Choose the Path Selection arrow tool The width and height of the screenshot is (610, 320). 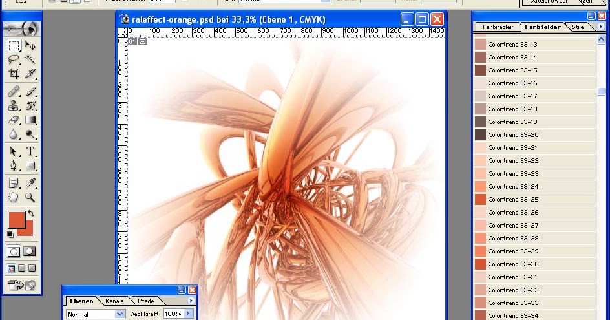pyautogui.click(x=14, y=151)
